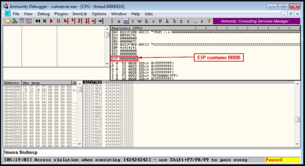Toggle the C flag value in registers
This screenshot has width=305, height=166.
[116, 63]
